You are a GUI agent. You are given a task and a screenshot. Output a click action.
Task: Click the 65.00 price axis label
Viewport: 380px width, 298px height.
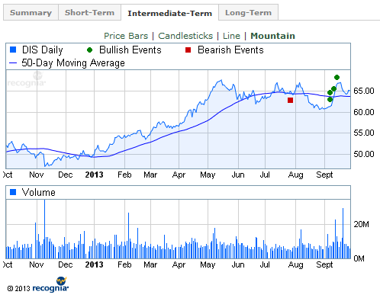pyautogui.click(x=364, y=91)
